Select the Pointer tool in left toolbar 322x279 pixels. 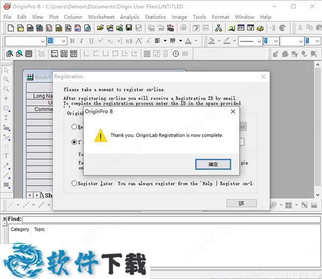coord(6,70)
